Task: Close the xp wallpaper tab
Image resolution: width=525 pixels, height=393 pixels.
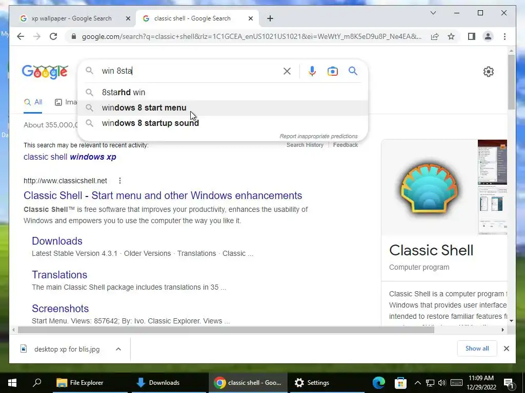Action: [x=128, y=18]
